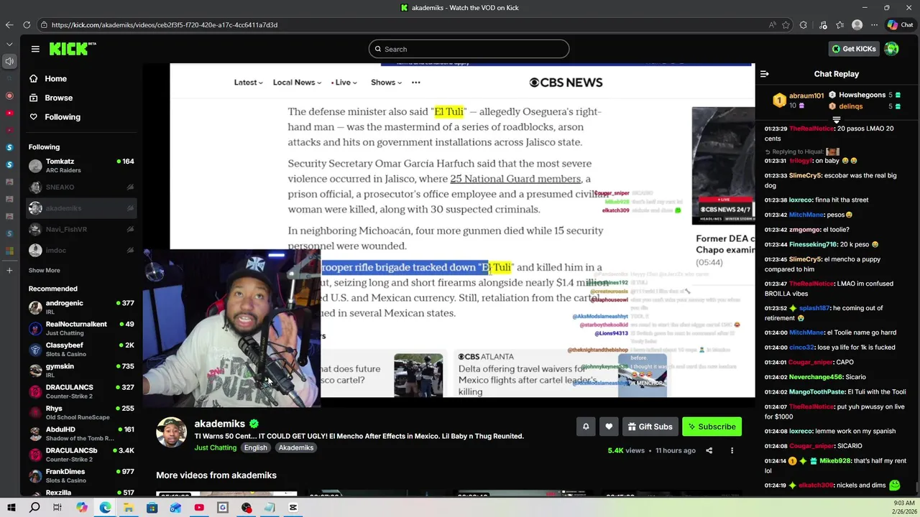920x517 pixels.
Task: Open File Explorer from taskbar
Action: [128, 508]
